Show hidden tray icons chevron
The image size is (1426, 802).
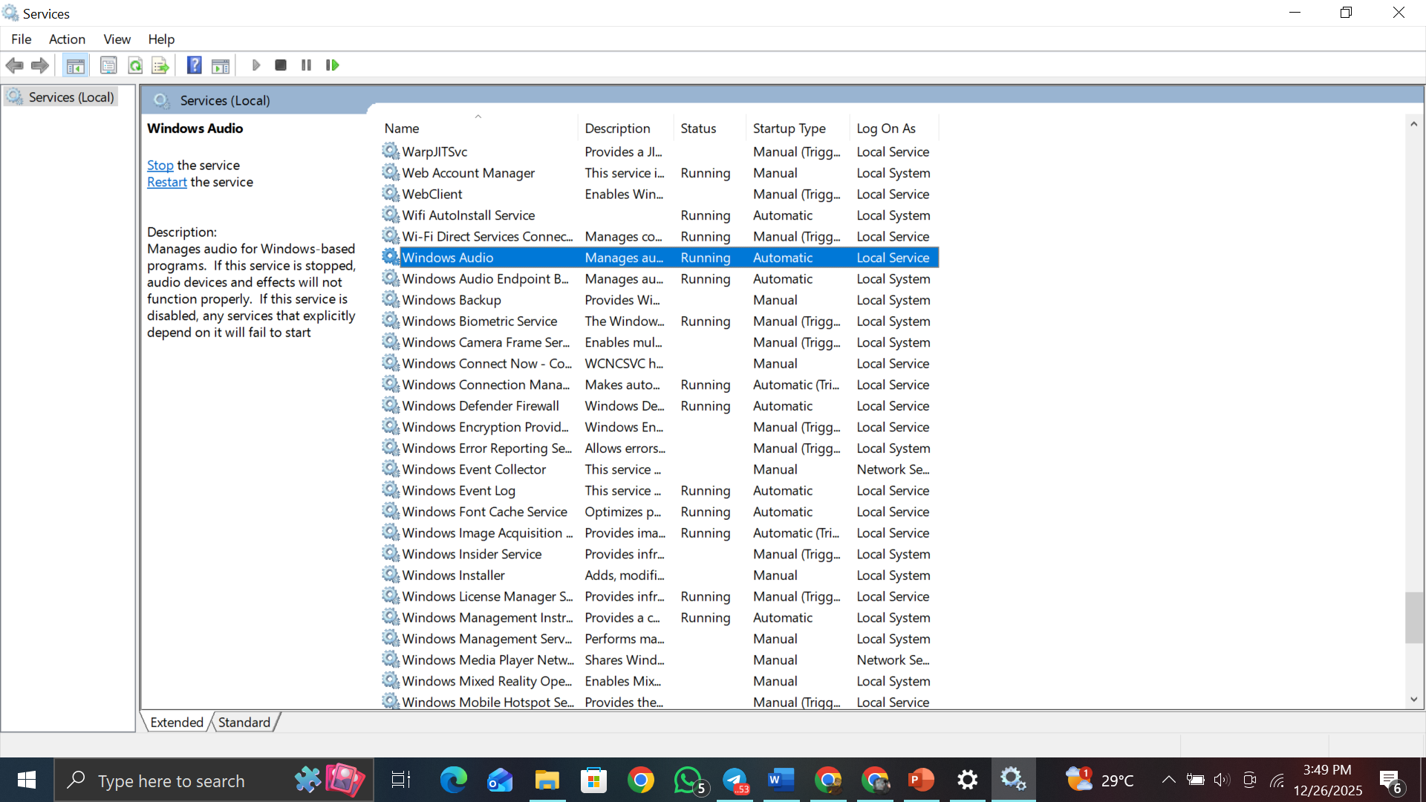tap(1168, 780)
